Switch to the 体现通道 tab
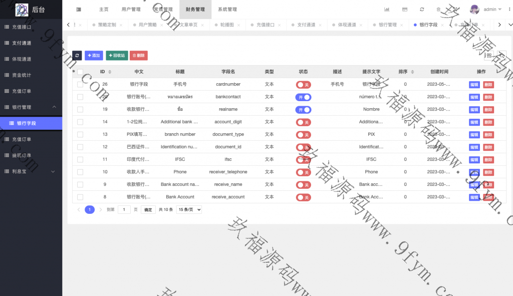 347,25
